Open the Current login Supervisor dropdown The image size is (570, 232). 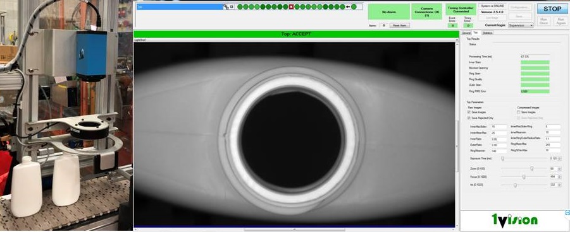521,25
